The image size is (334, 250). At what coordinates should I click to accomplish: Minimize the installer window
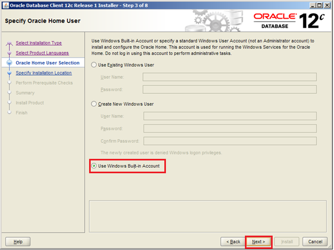coord(312,5)
